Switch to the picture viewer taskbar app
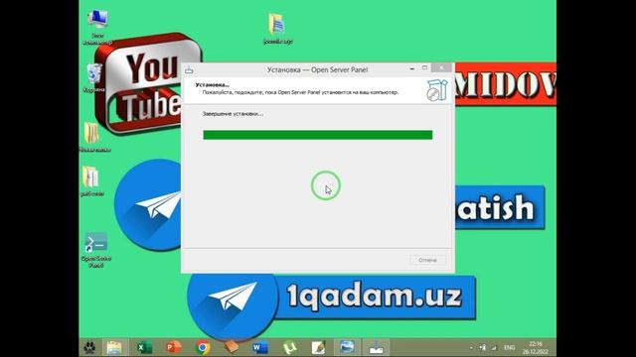The image size is (636, 357). pos(347,347)
